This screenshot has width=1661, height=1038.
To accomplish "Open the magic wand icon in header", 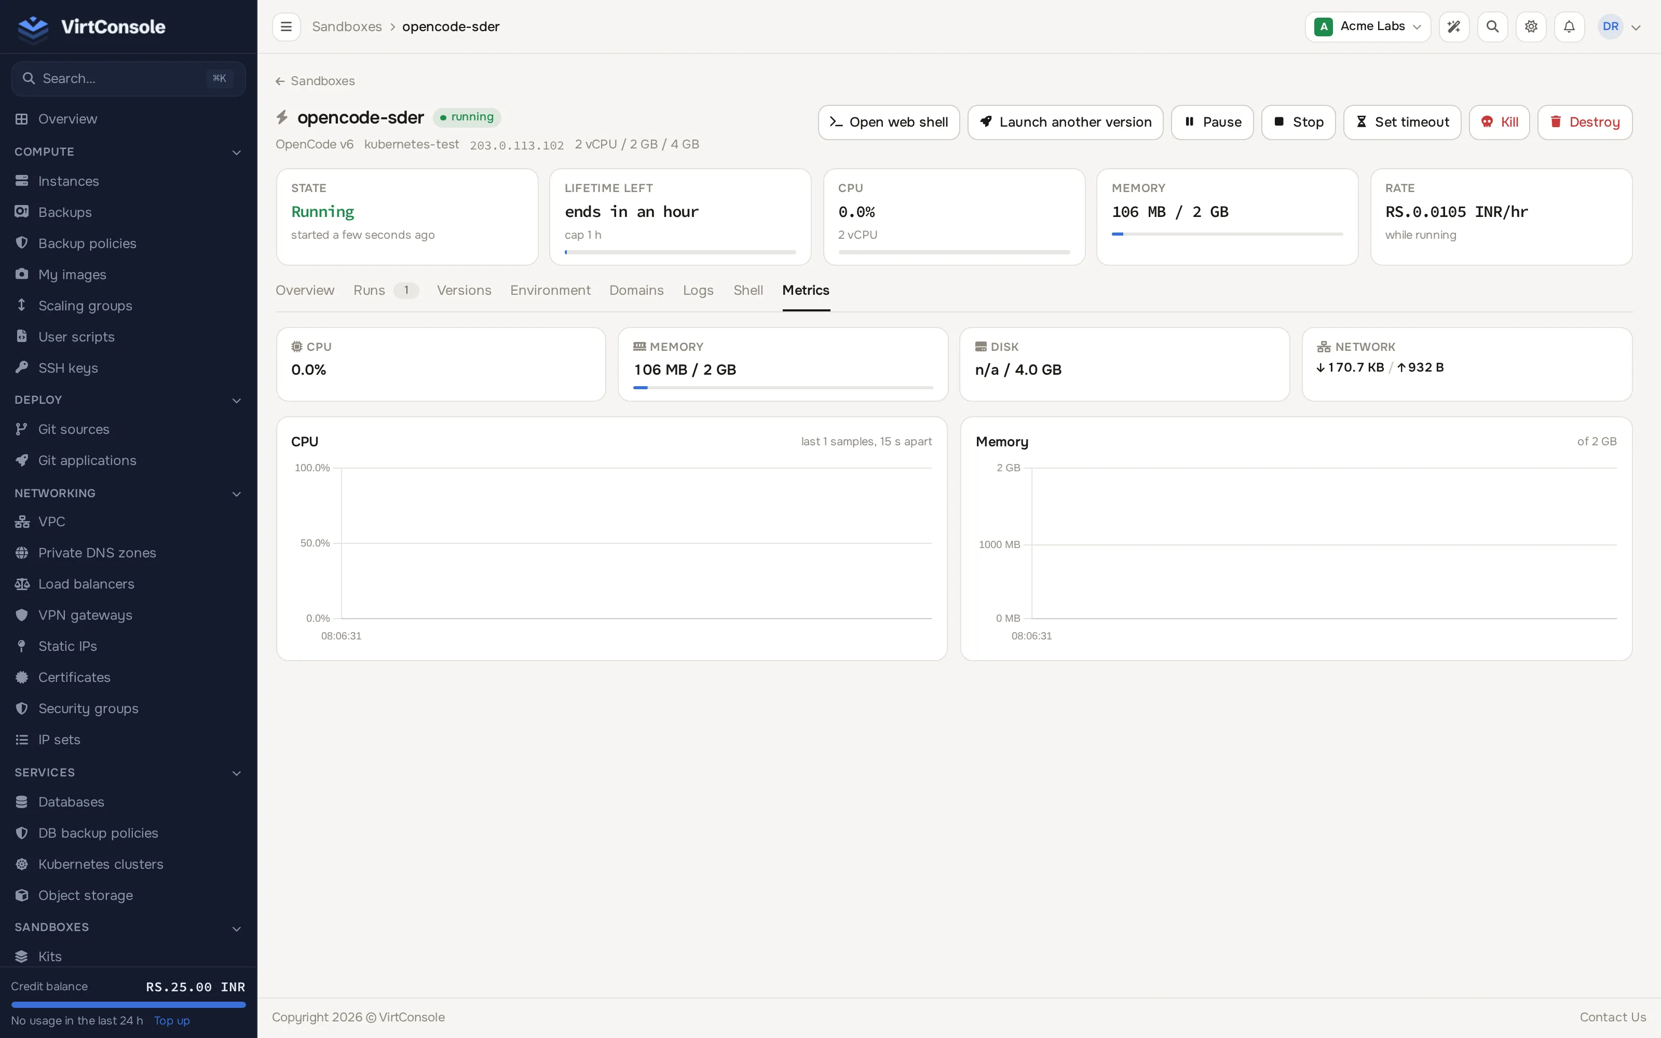I will (x=1454, y=27).
